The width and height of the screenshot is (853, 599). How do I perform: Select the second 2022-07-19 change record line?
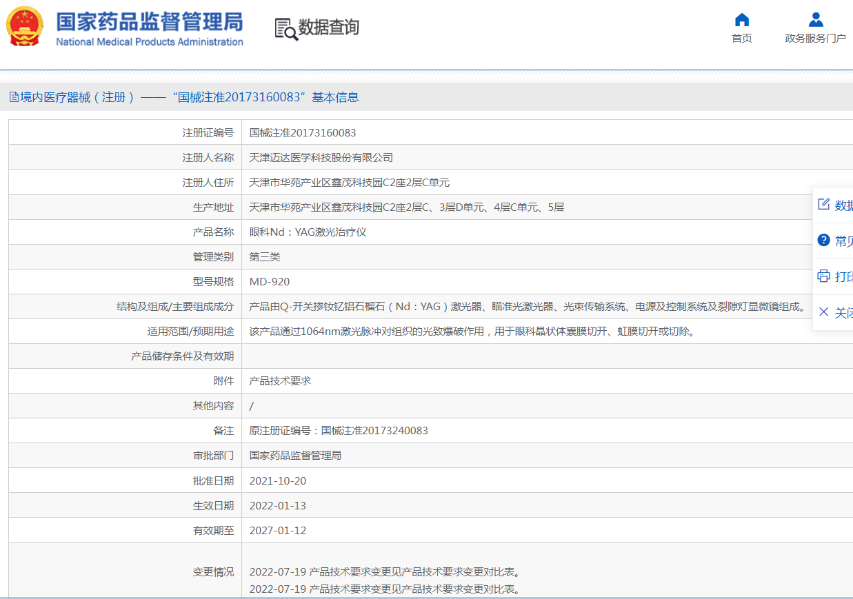coord(385,589)
